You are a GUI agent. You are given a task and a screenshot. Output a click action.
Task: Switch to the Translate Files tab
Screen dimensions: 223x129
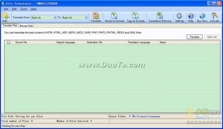pos(10,26)
